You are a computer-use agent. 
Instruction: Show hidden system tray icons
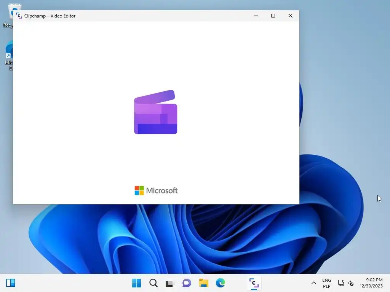(x=314, y=283)
